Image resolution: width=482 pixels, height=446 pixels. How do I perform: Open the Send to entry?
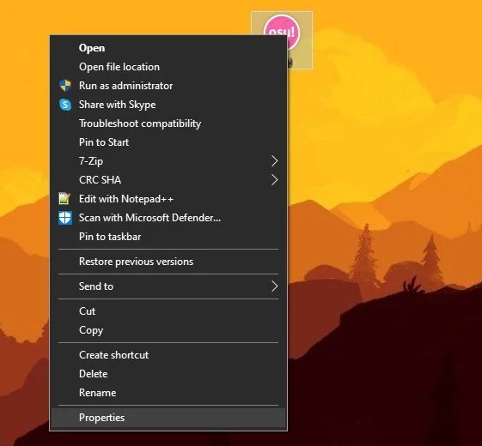[x=168, y=286]
